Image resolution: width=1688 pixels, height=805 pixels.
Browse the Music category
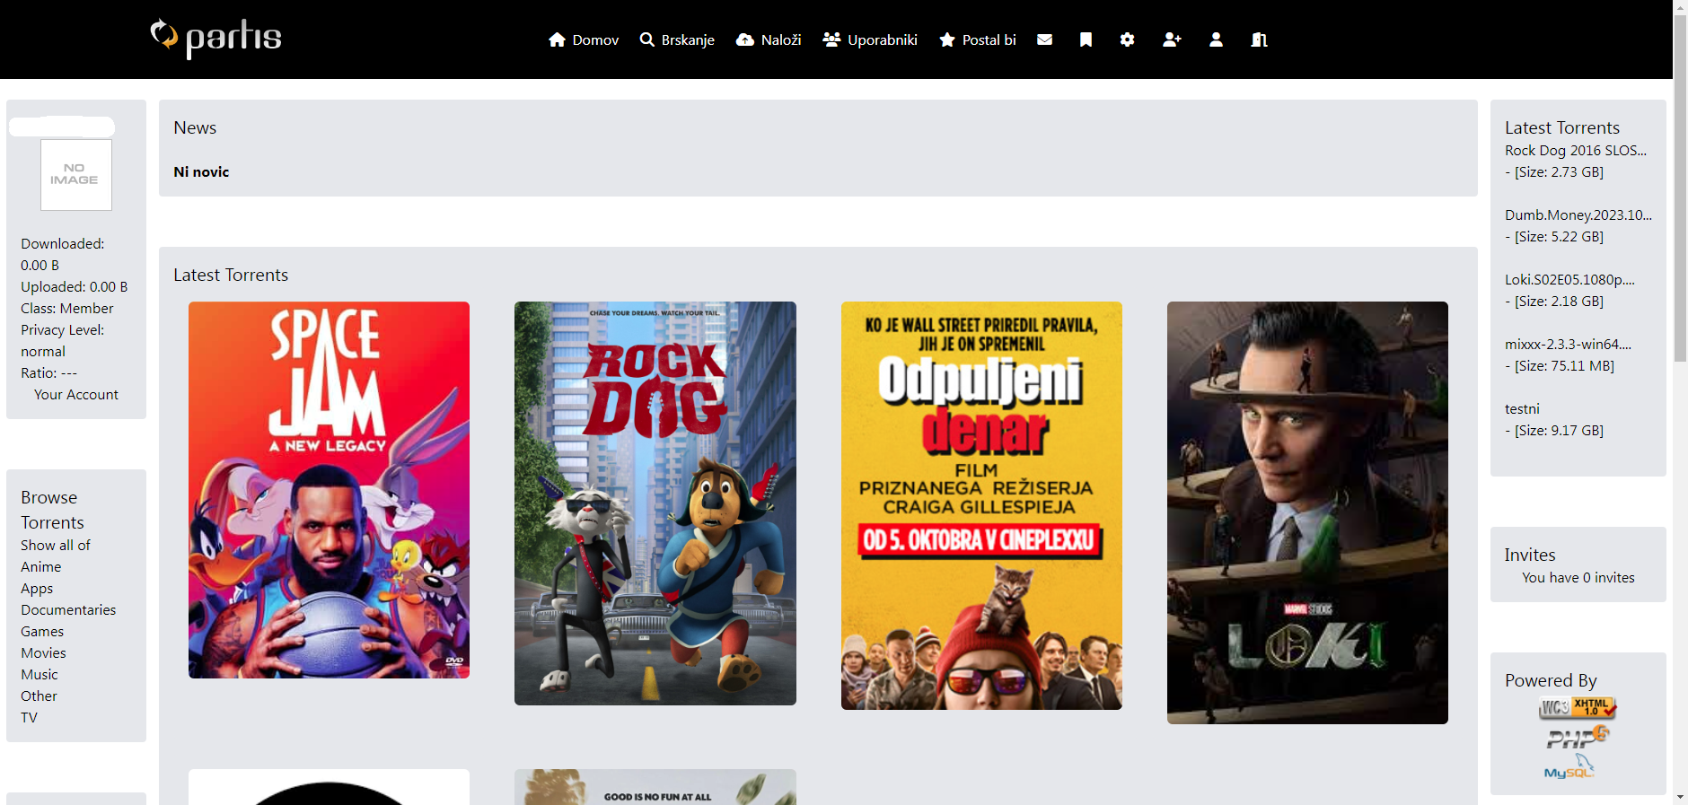40,674
